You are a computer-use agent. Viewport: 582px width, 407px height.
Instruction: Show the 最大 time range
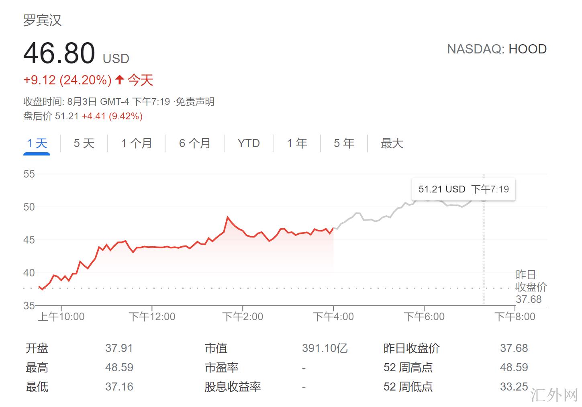coord(392,143)
